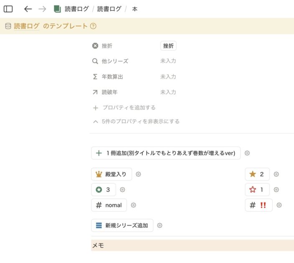This screenshot has height=263, width=294.
Task: Open settings gear next to red exclamation button
Action: pos(279,205)
